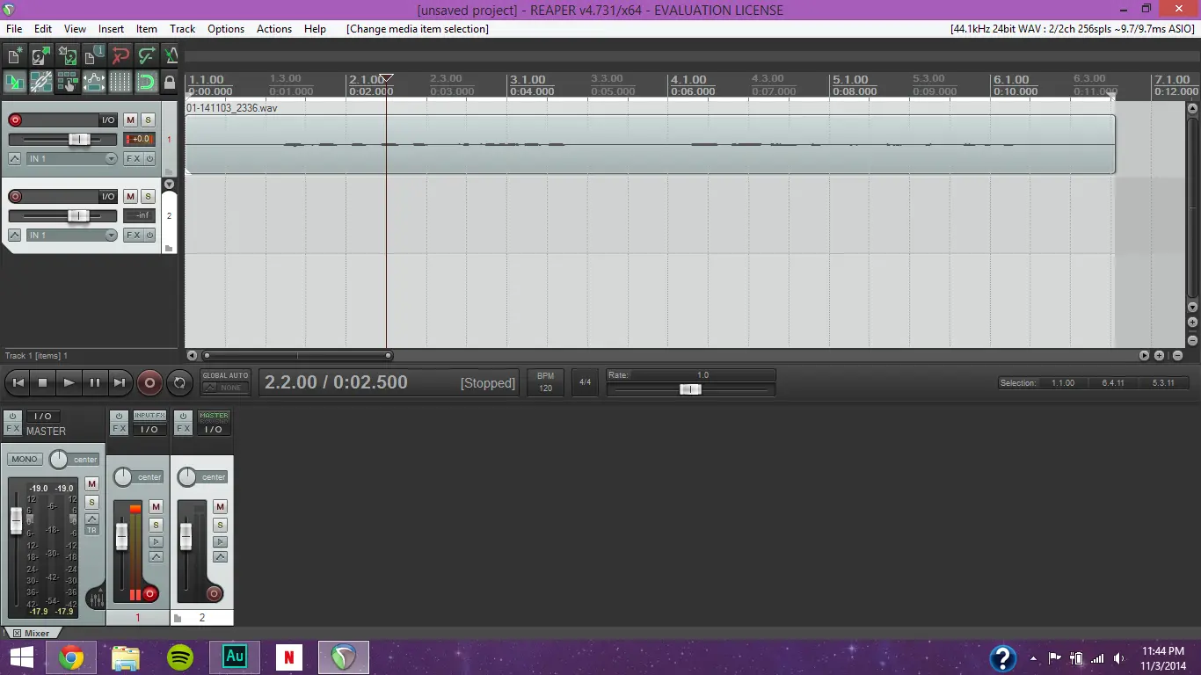This screenshot has width=1201, height=675.
Task: Open the Item menu
Action: coord(147,29)
